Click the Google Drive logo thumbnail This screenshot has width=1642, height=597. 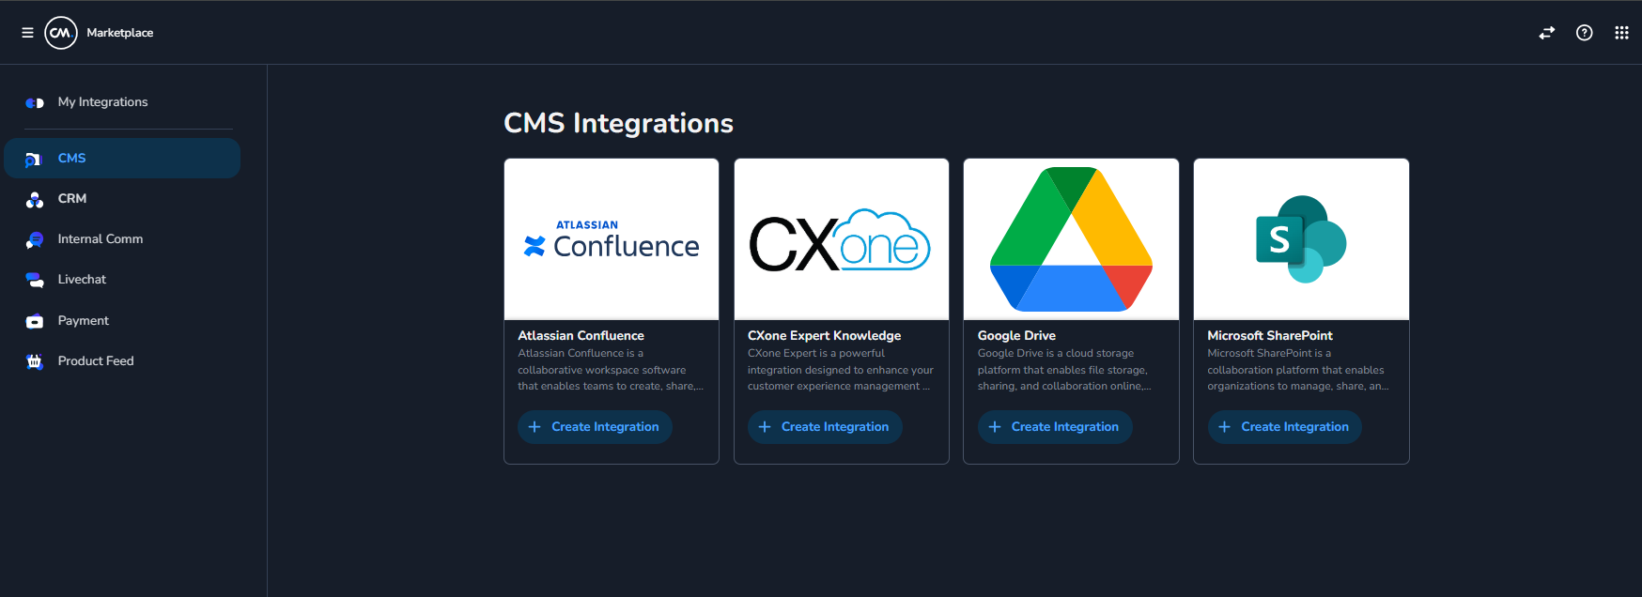coord(1071,239)
